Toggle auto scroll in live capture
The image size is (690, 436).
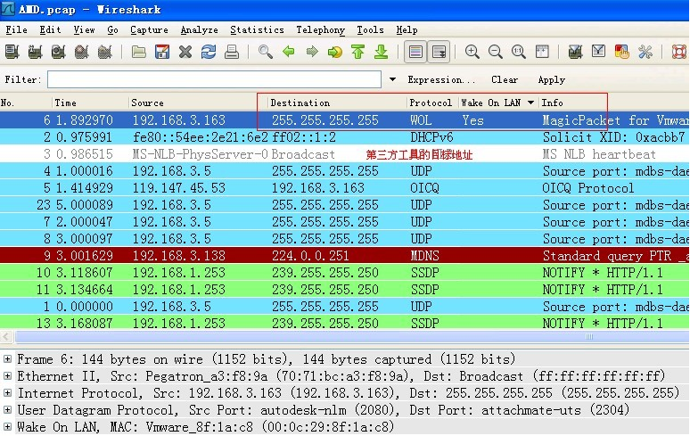[439, 52]
